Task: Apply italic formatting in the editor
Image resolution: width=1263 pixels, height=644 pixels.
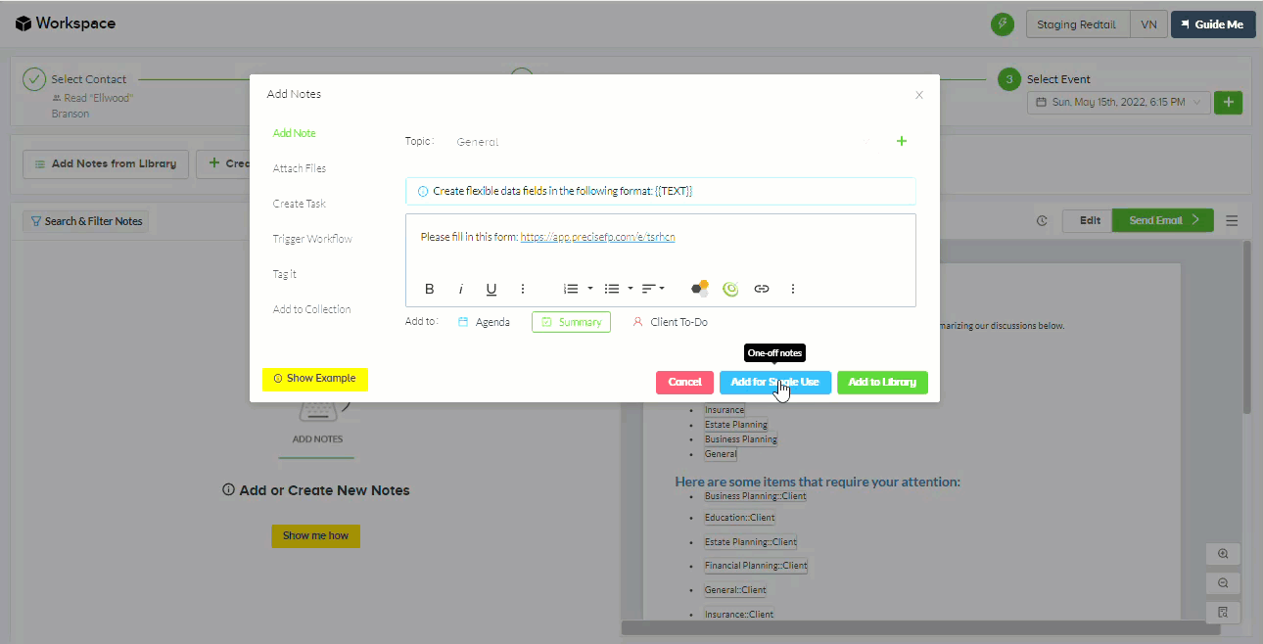Action: [x=460, y=289]
